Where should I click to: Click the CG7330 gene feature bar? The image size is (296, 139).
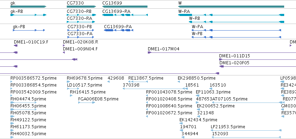click(x=81, y=7)
